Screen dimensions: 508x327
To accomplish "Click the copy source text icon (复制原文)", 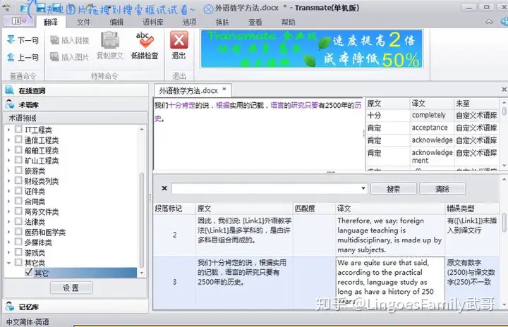I will coord(110,40).
